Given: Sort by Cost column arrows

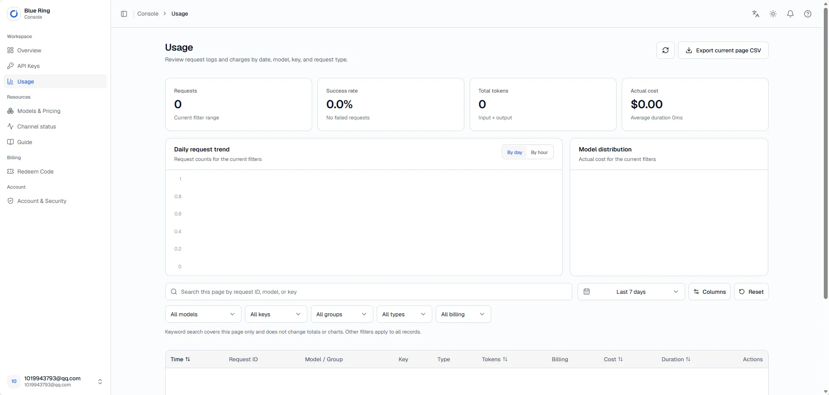Looking at the screenshot, I should 620,359.
